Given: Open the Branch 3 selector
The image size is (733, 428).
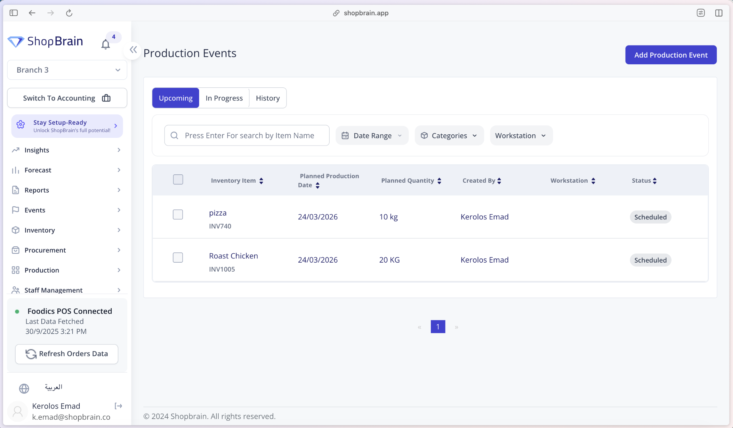Looking at the screenshot, I should 67,70.
